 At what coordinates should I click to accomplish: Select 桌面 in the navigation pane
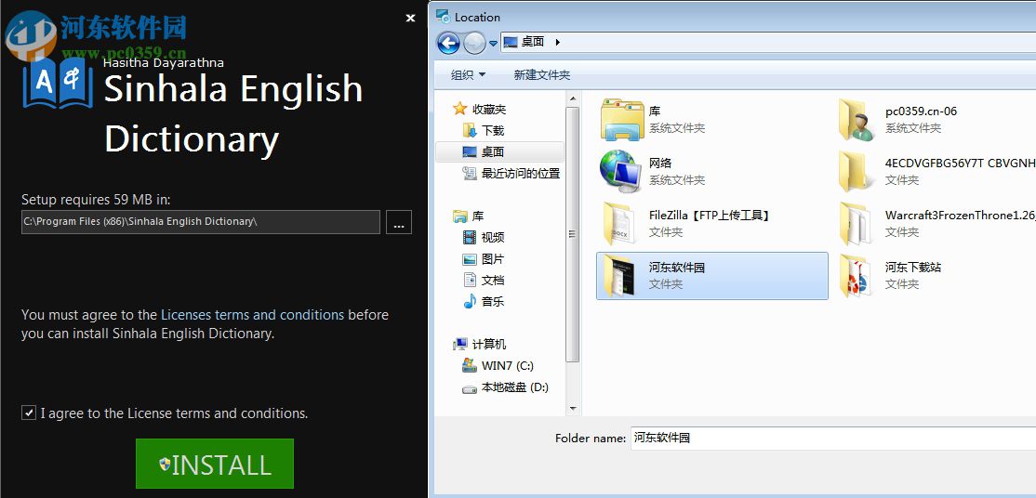[499, 152]
